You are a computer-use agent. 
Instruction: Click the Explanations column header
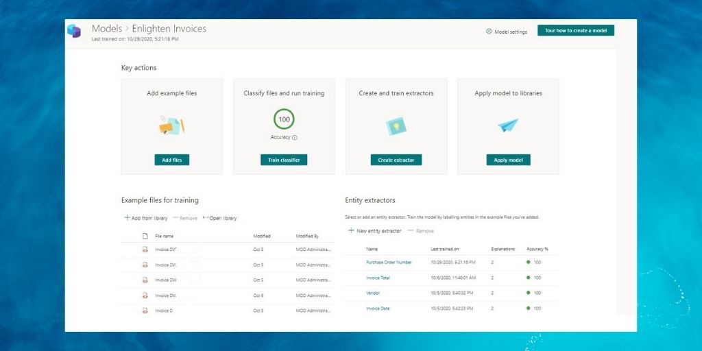coord(503,249)
